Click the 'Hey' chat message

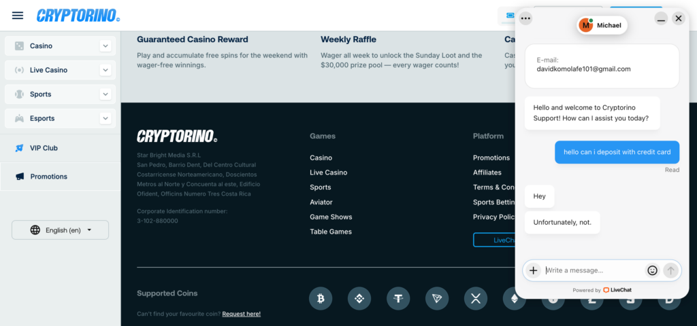point(539,196)
